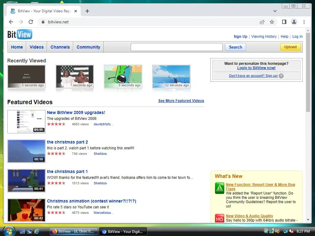Open recently viewed video from 12 seconds ago
This screenshot has width=315, height=236.
pyautogui.click(x=171, y=77)
